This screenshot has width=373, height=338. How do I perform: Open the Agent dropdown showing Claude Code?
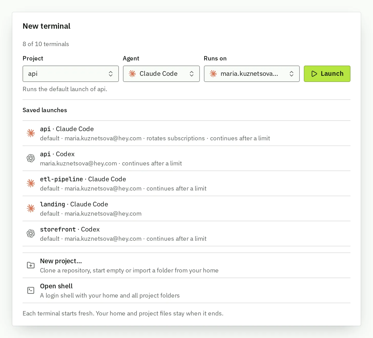(161, 74)
